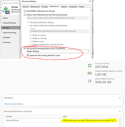Select Use global notification settings radio
The width and height of the screenshot is (125, 127).
point(28,22)
